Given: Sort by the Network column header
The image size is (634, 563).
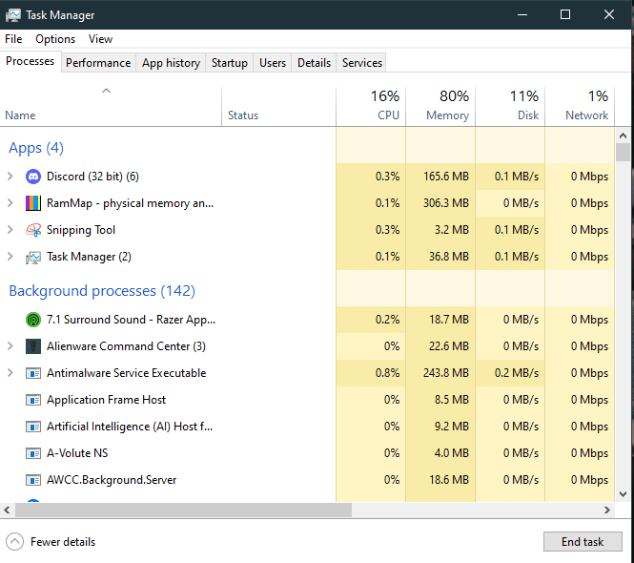Looking at the screenshot, I should (580, 106).
